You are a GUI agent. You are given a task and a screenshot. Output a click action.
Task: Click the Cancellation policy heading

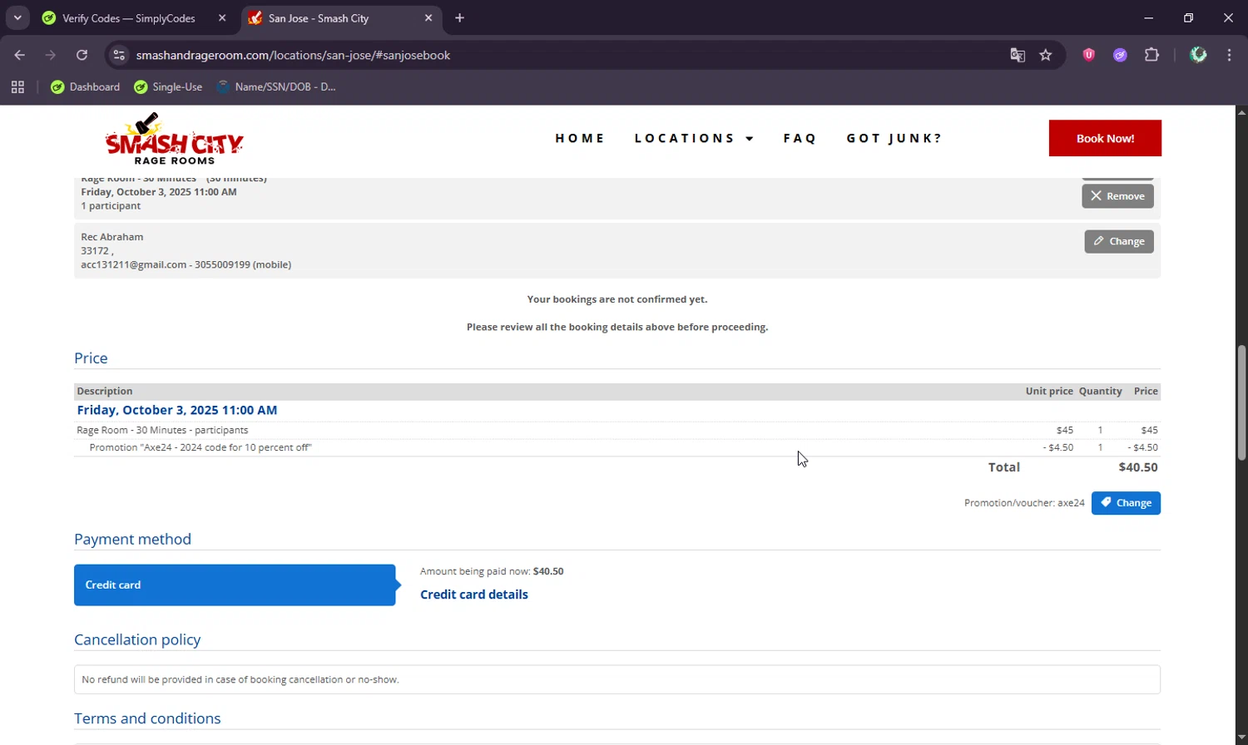point(137,639)
